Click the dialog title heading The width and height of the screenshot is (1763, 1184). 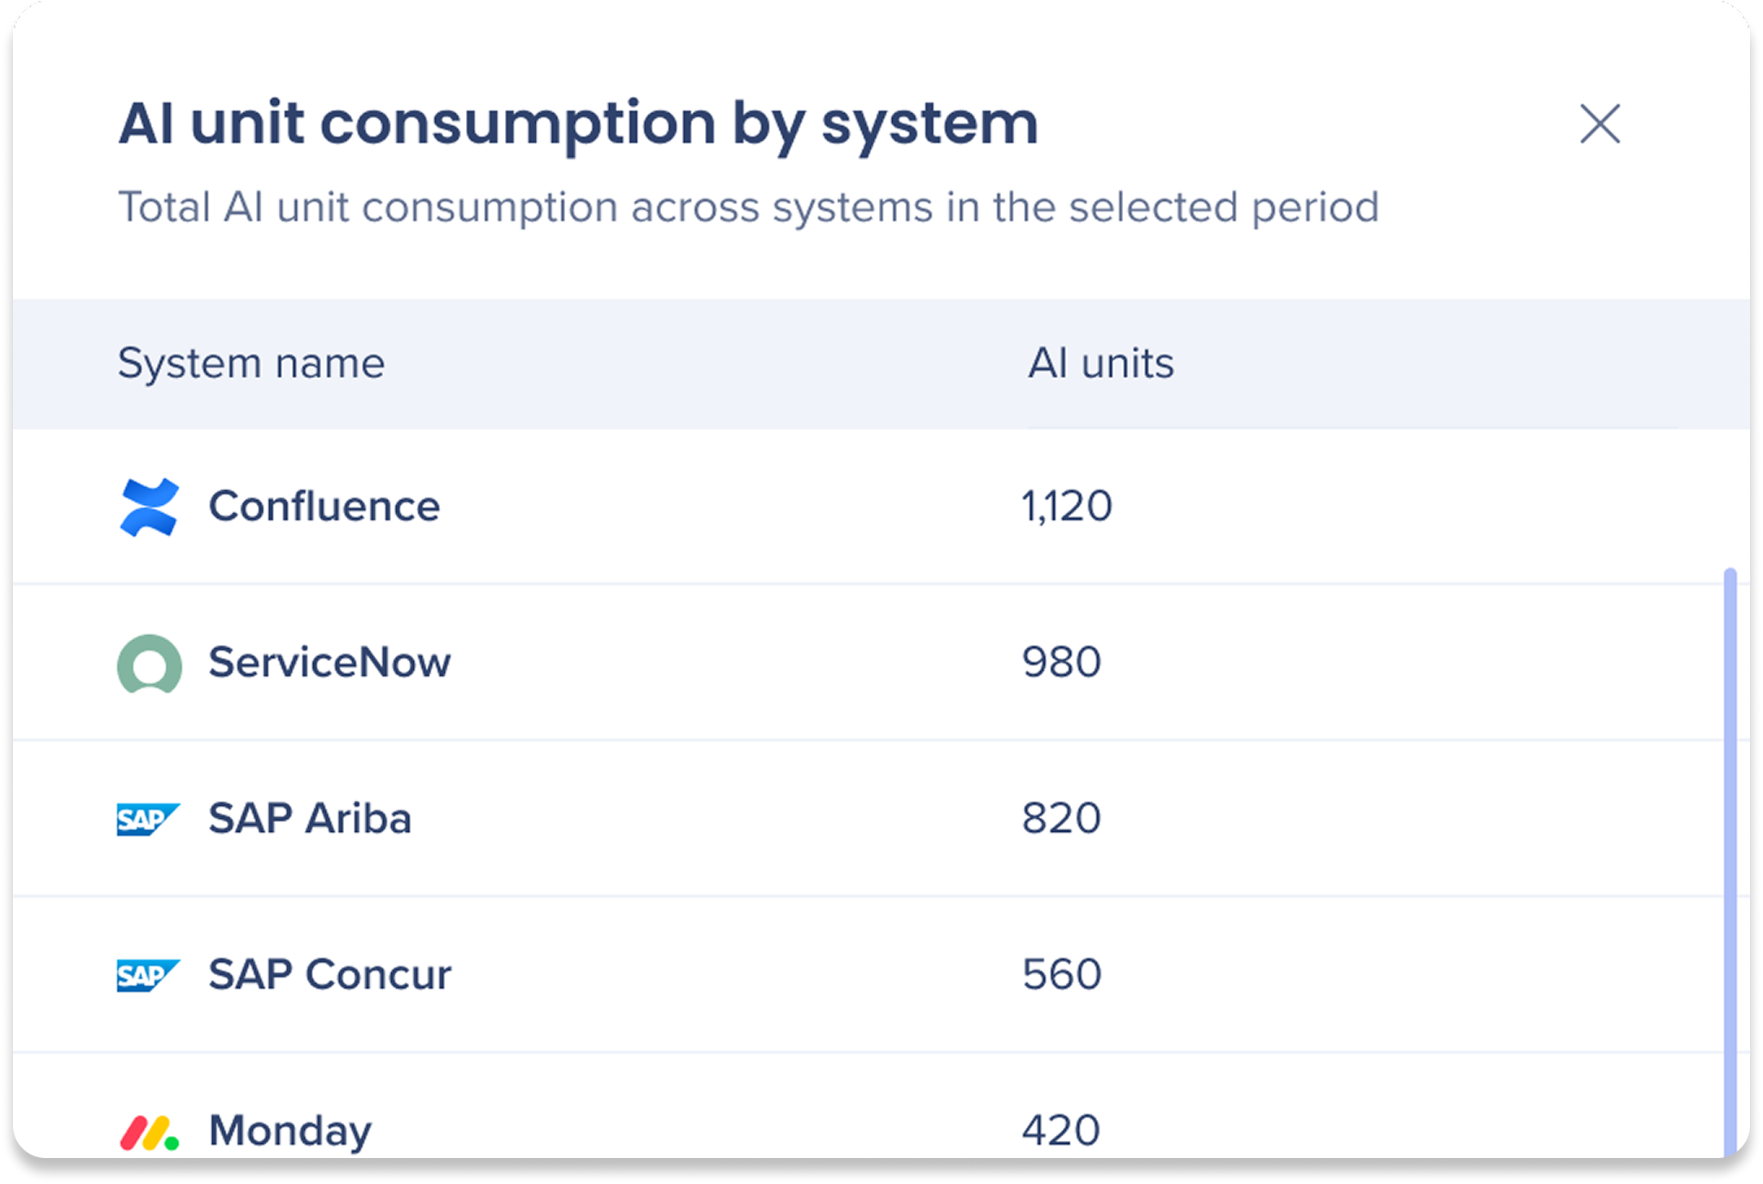(x=578, y=124)
